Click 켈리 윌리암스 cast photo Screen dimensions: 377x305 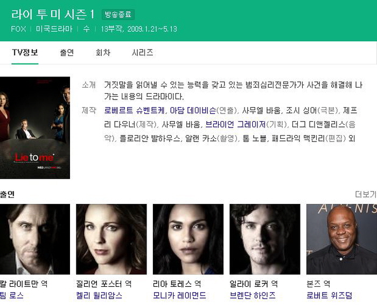pyautogui.click(x=111, y=239)
